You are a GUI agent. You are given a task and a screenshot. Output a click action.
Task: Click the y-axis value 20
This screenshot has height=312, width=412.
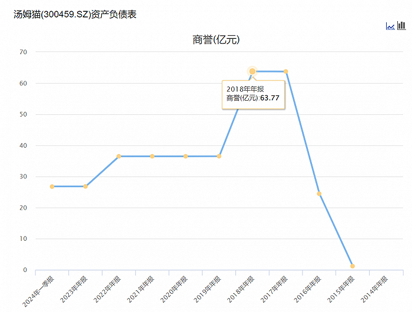[x=23, y=208]
